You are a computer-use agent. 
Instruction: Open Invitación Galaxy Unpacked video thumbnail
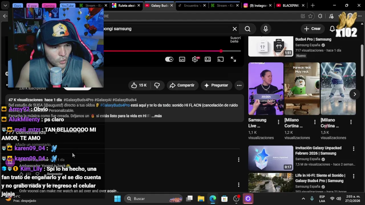(x=271, y=158)
